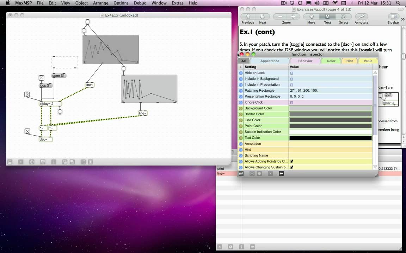The width and height of the screenshot is (406, 253).
Task: Click the open $1 message box
Action: (58, 76)
